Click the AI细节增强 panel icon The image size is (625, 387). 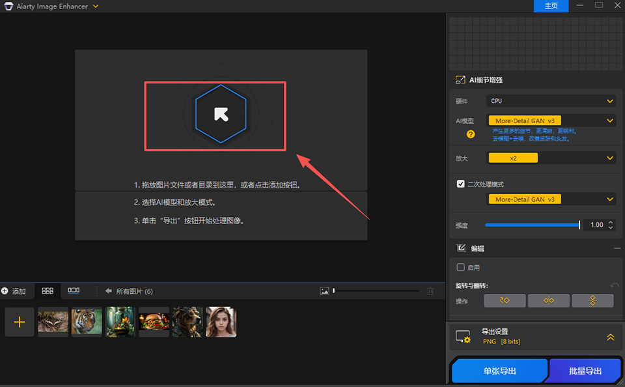click(460, 79)
